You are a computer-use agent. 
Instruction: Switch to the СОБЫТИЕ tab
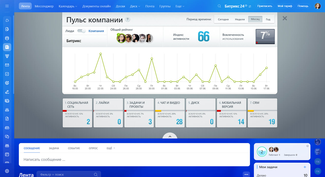74,148
